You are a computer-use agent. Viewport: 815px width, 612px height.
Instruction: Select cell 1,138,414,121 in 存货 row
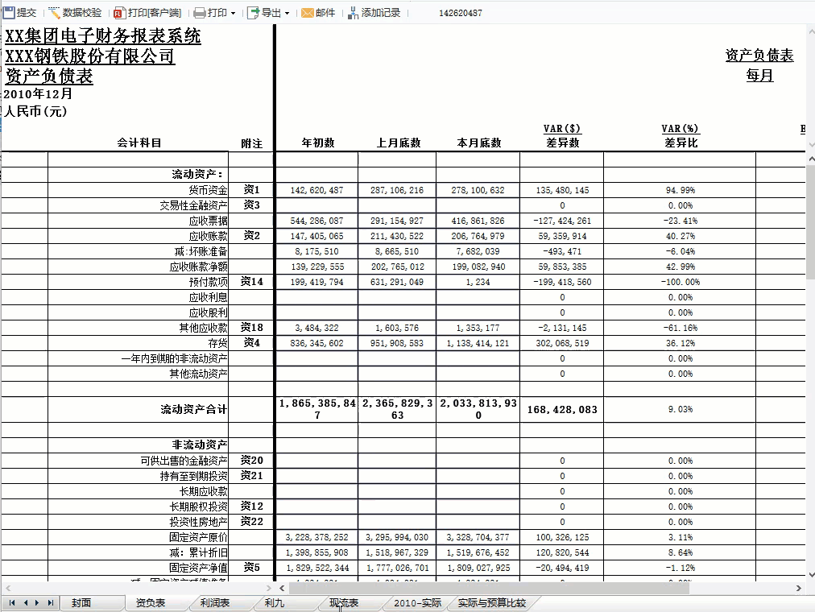pyautogui.click(x=478, y=343)
